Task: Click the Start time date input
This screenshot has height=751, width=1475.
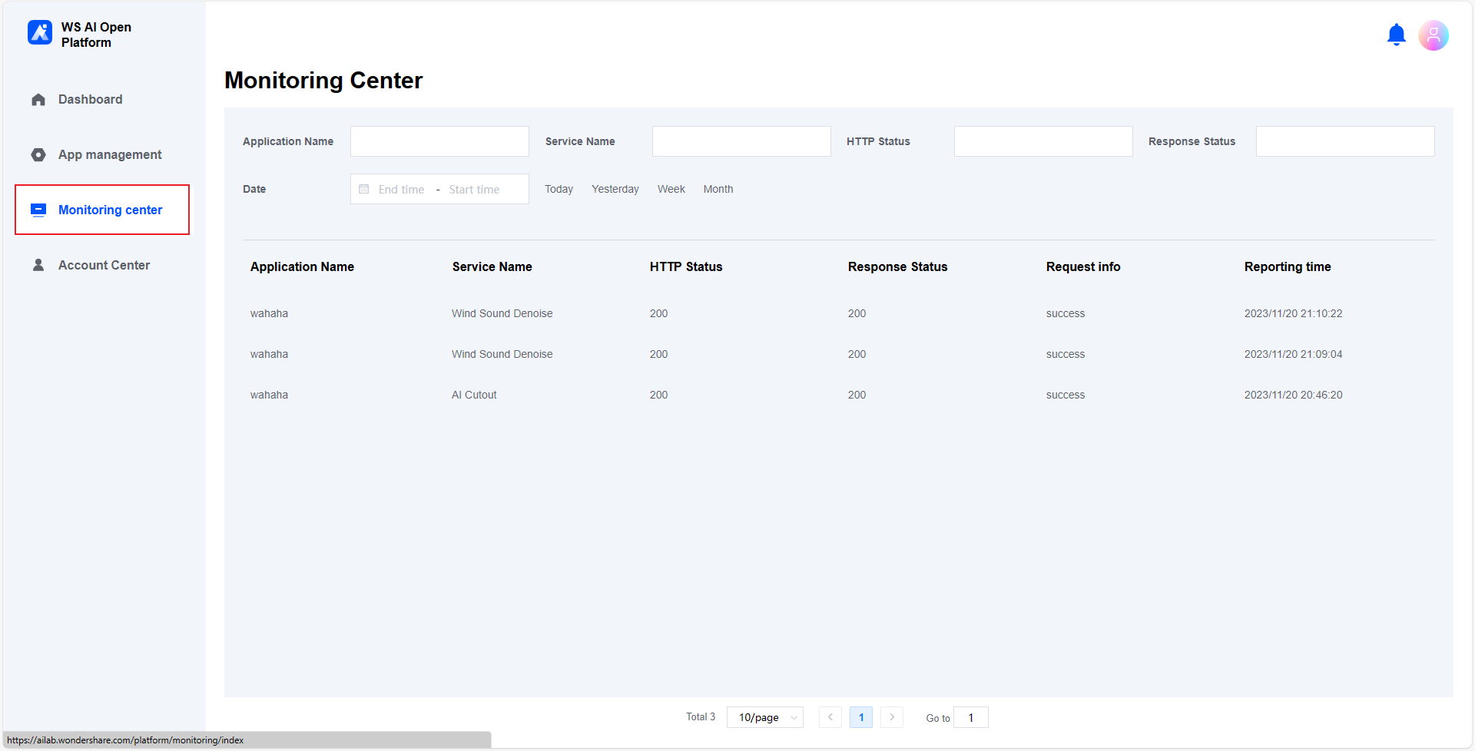Action: tap(474, 190)
